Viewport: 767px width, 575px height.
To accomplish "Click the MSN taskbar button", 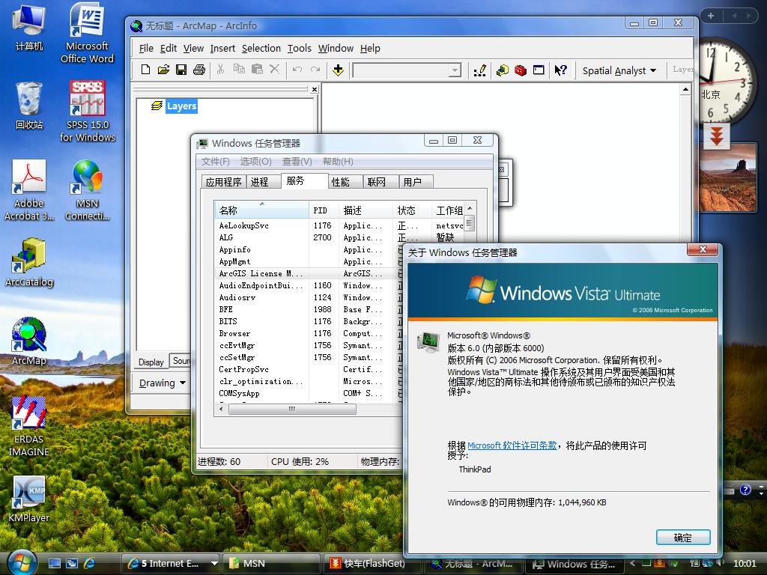I will (272, 563).
